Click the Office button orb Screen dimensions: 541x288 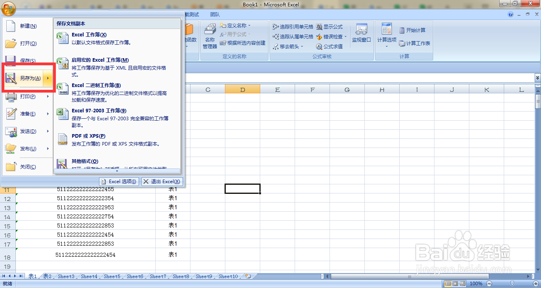click(x=8, y=8)
